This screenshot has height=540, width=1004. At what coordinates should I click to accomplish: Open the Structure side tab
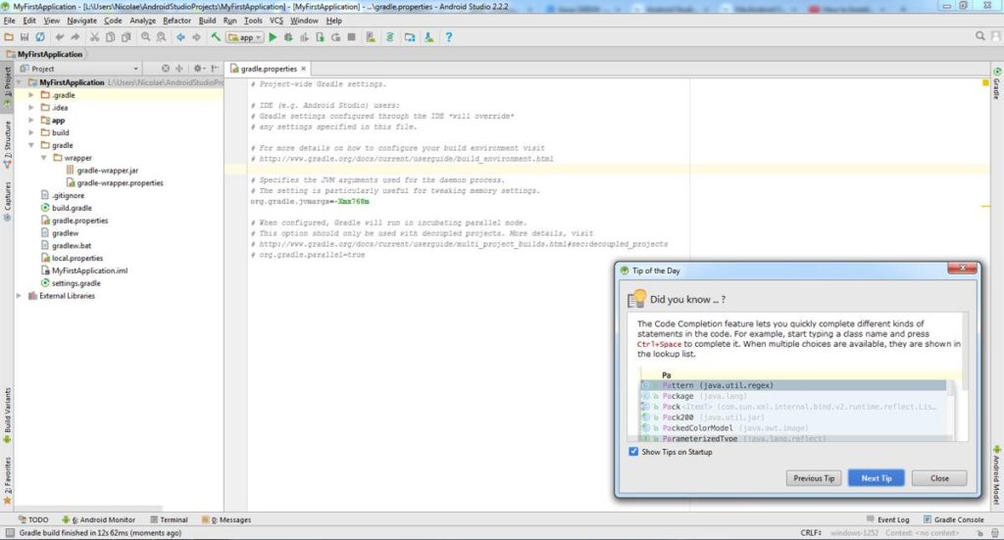(7, 144)
